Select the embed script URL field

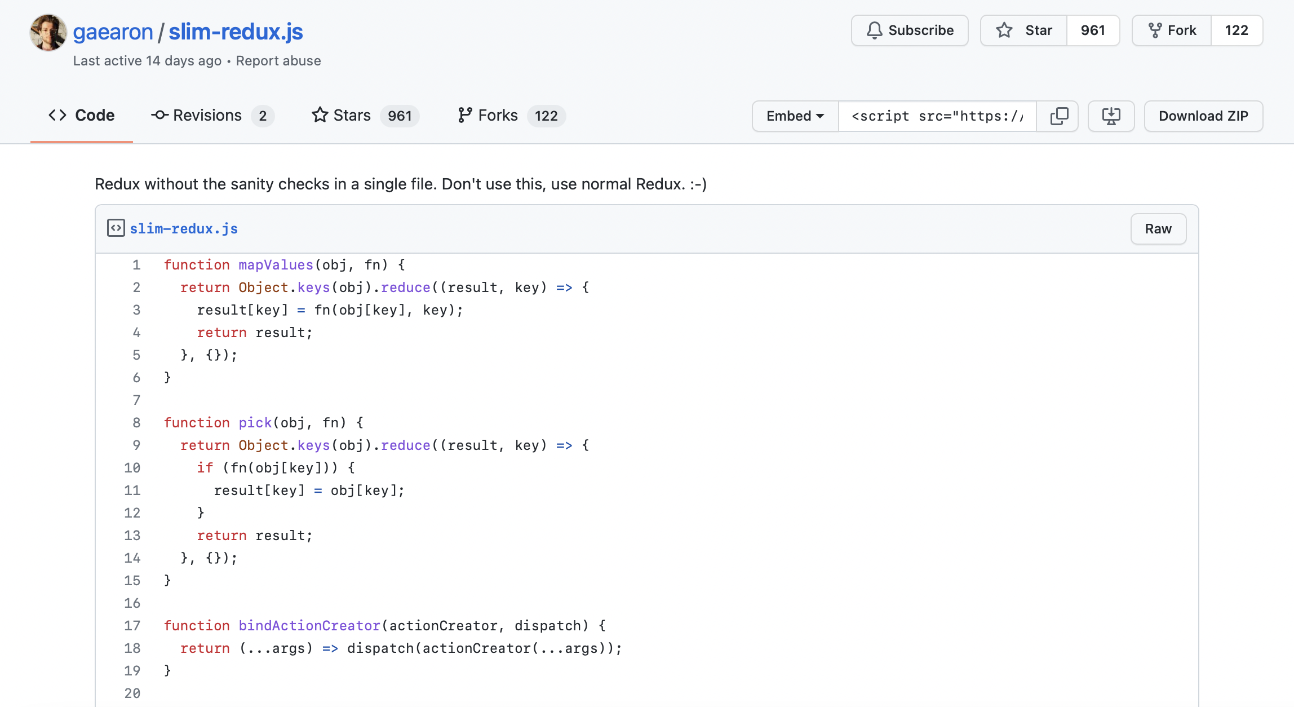[937, 116]
